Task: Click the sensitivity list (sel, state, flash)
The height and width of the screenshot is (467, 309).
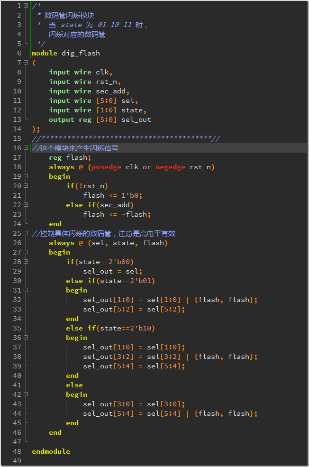Action: (x=127, y=243)
